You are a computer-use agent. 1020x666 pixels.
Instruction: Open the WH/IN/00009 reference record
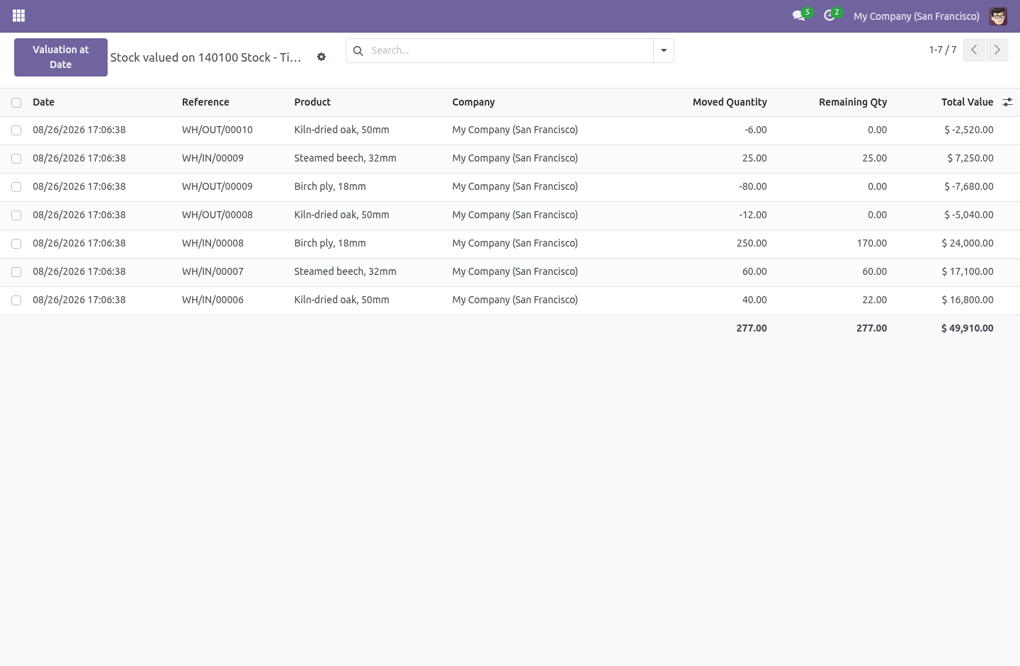212,158
